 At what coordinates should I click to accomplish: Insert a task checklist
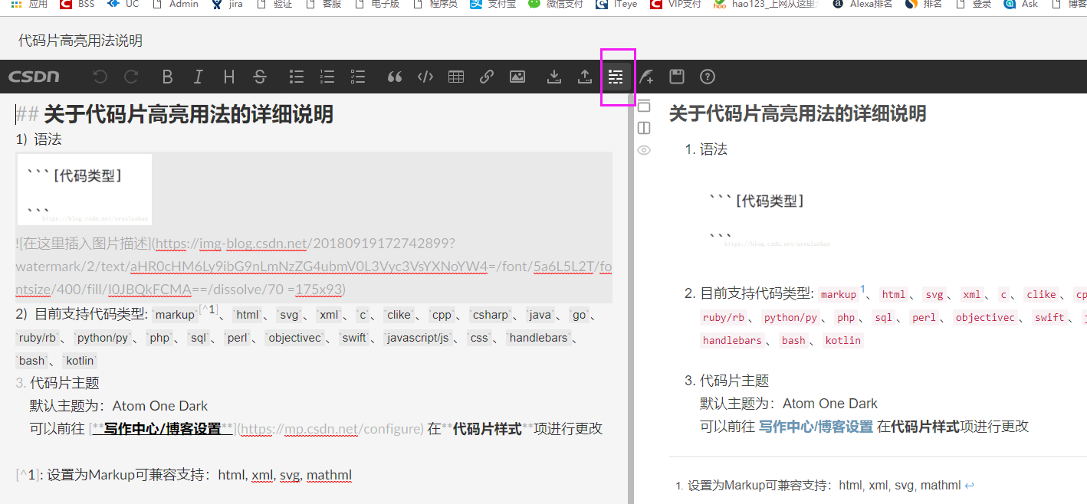[358, 77]
